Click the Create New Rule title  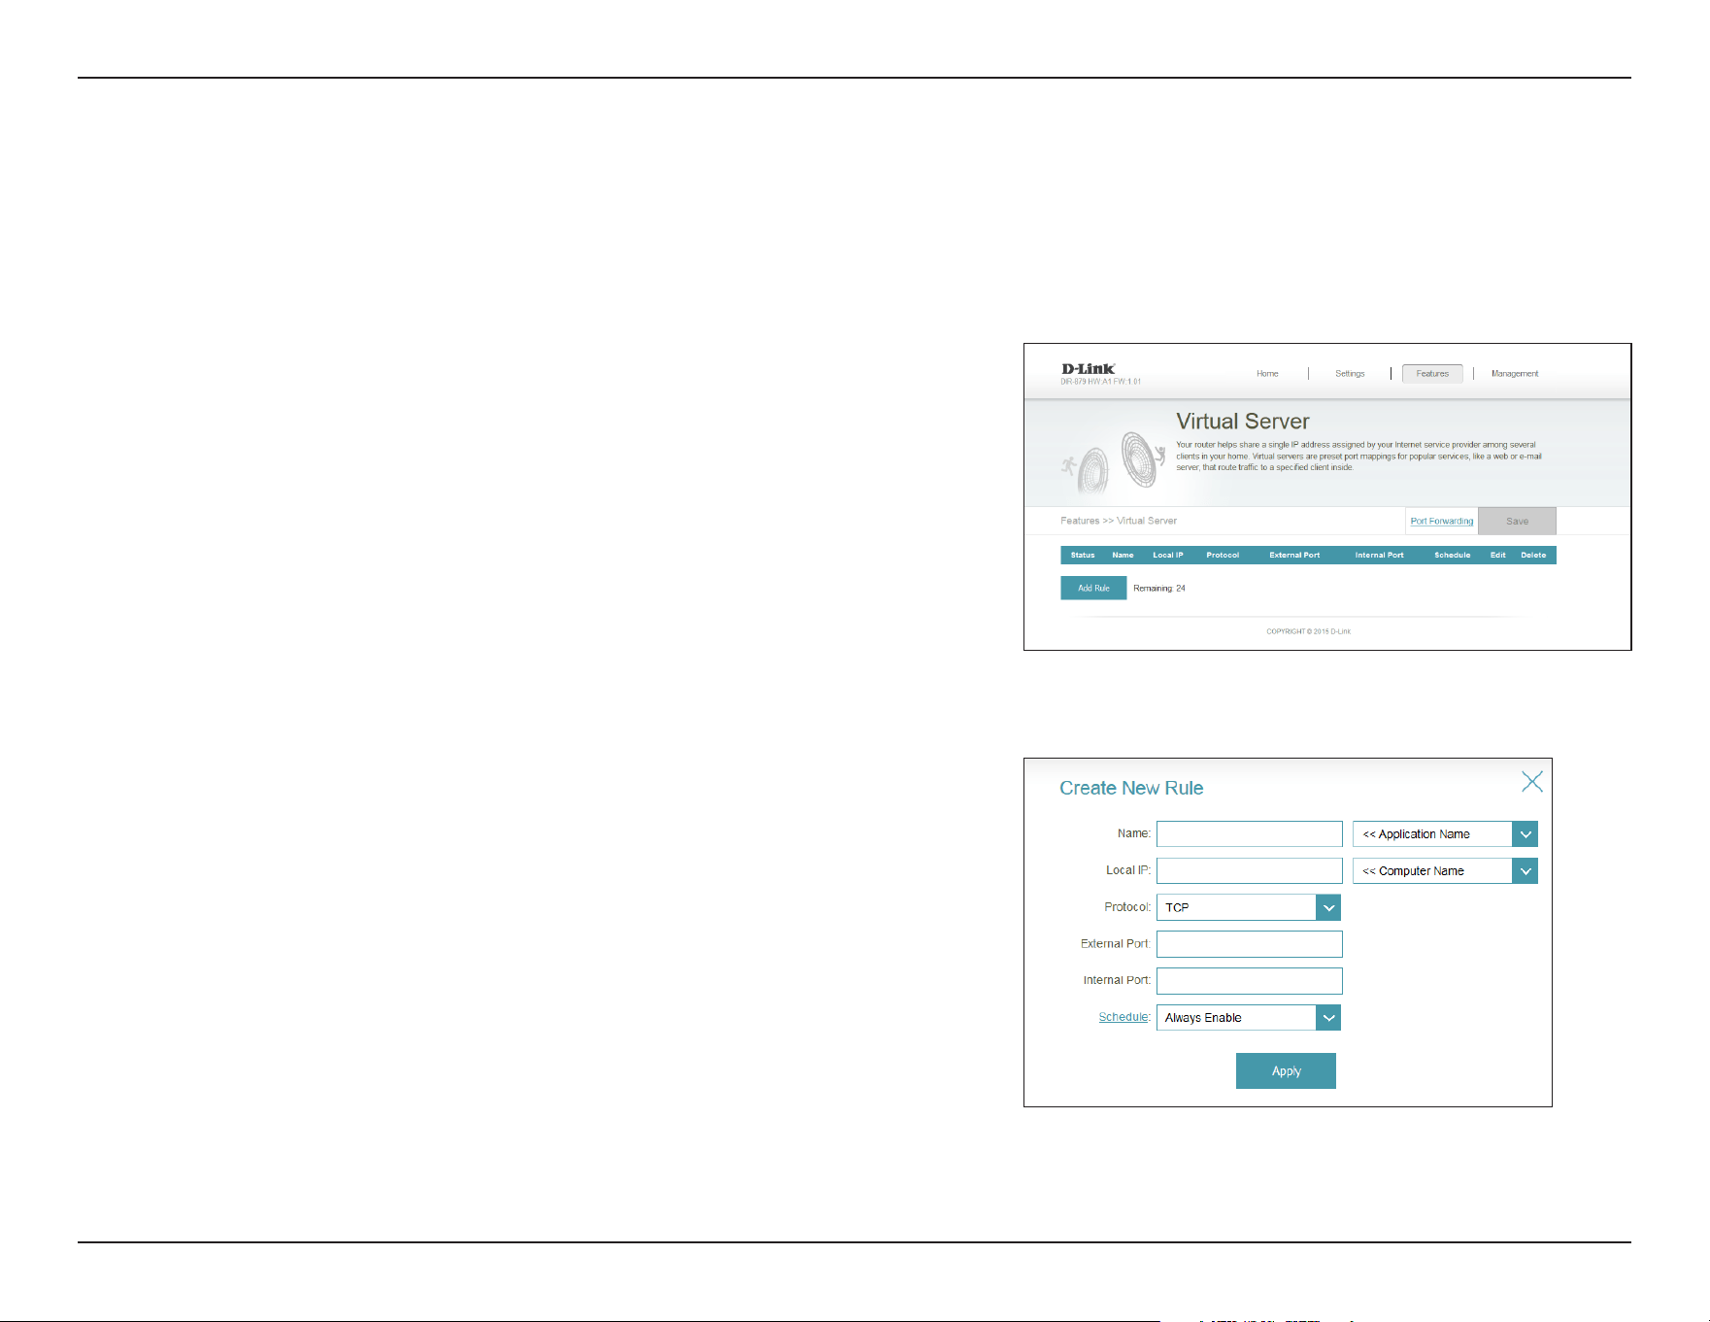[x=1131, y=788]
